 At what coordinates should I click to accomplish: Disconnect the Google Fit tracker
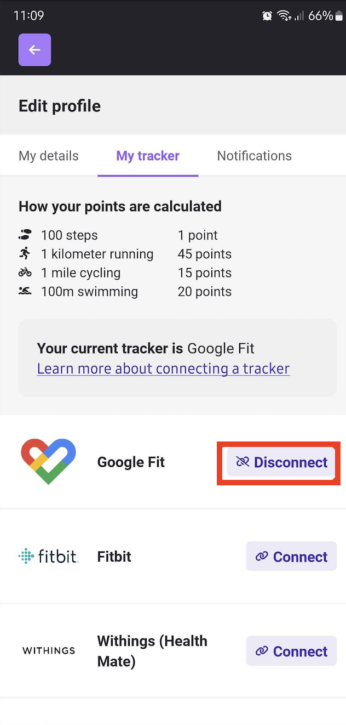click(x=281, y=462)
